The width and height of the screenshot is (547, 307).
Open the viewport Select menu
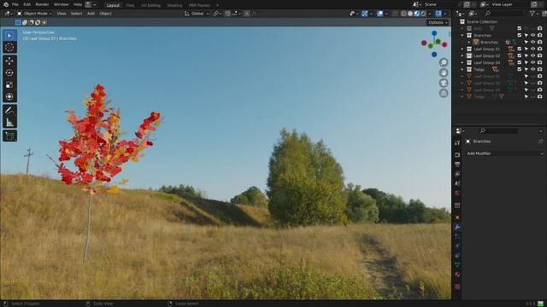76,14
